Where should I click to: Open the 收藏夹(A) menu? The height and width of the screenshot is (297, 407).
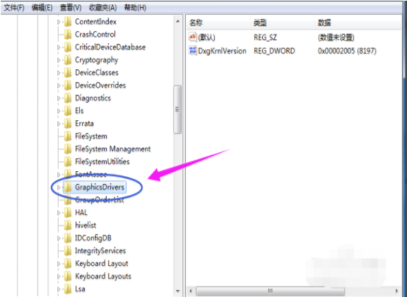tap(102, 8)
